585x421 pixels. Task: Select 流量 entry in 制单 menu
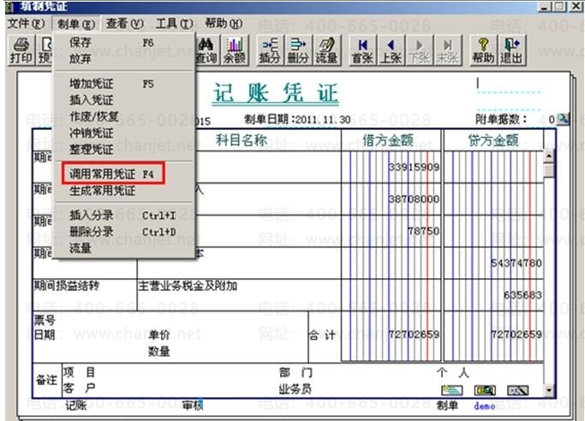click(124, 248)
